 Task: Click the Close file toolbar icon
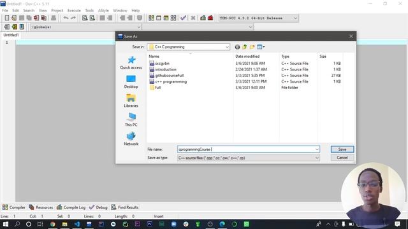pos(36,18)
